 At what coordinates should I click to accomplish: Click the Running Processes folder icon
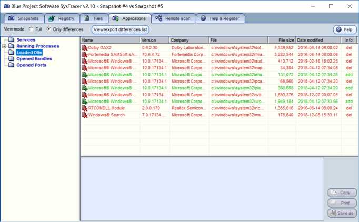click(x=11, y=46)
